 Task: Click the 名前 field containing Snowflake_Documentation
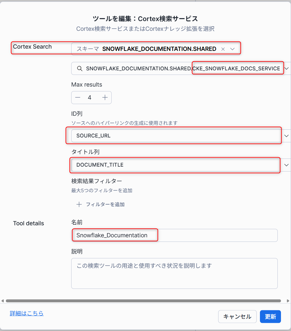pyautogui.click(x=174, y=235)
